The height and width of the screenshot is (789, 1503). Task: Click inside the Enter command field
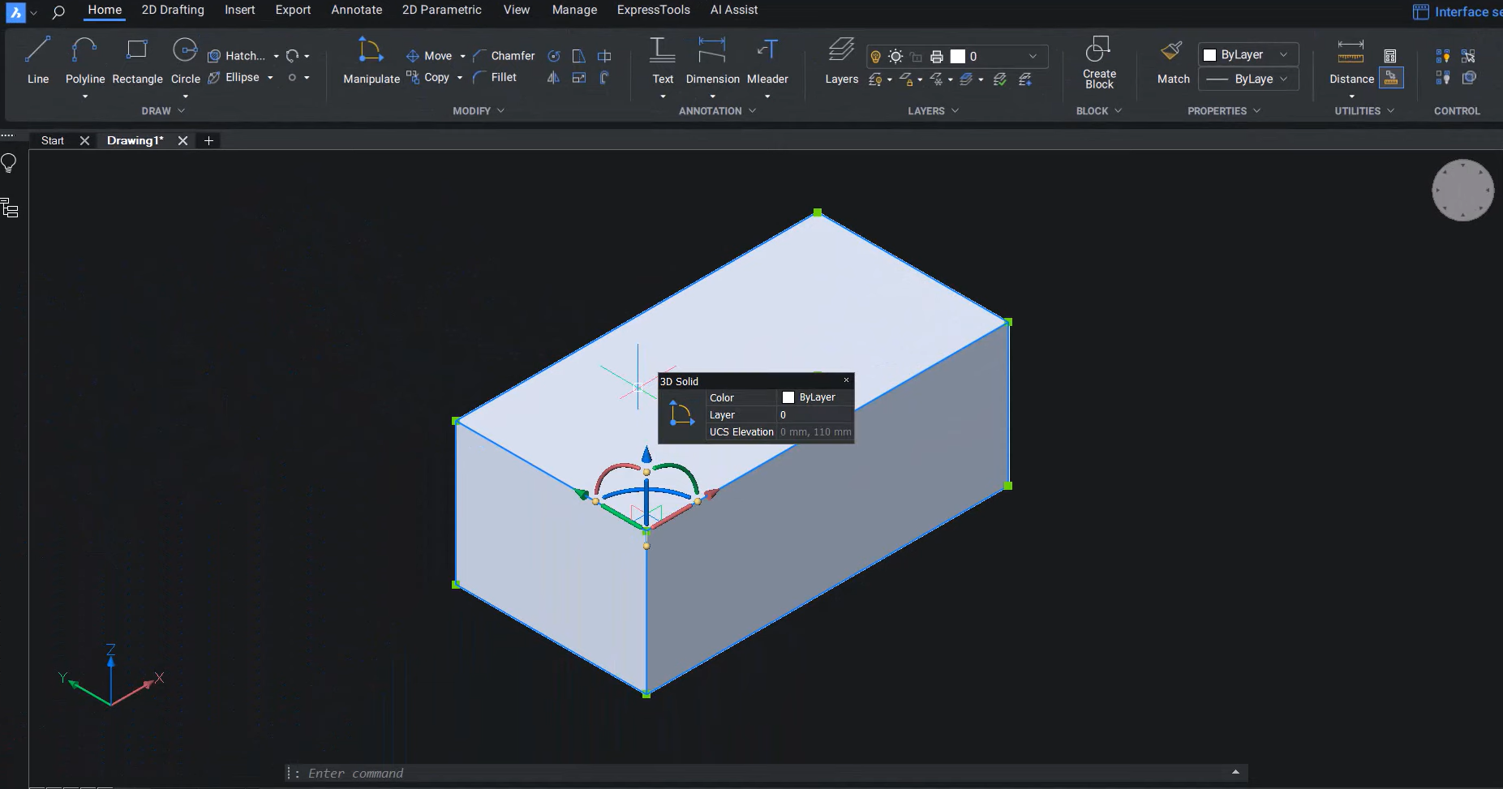pyautogui.click(x=568, y=773)
